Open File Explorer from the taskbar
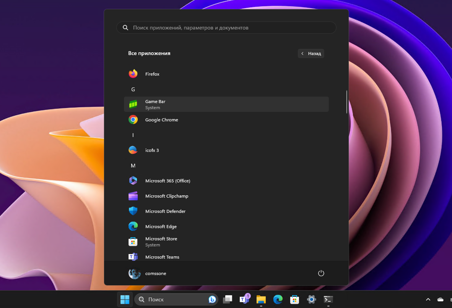The width and height of the screenshot is (452, 308). tap(261, 300)
